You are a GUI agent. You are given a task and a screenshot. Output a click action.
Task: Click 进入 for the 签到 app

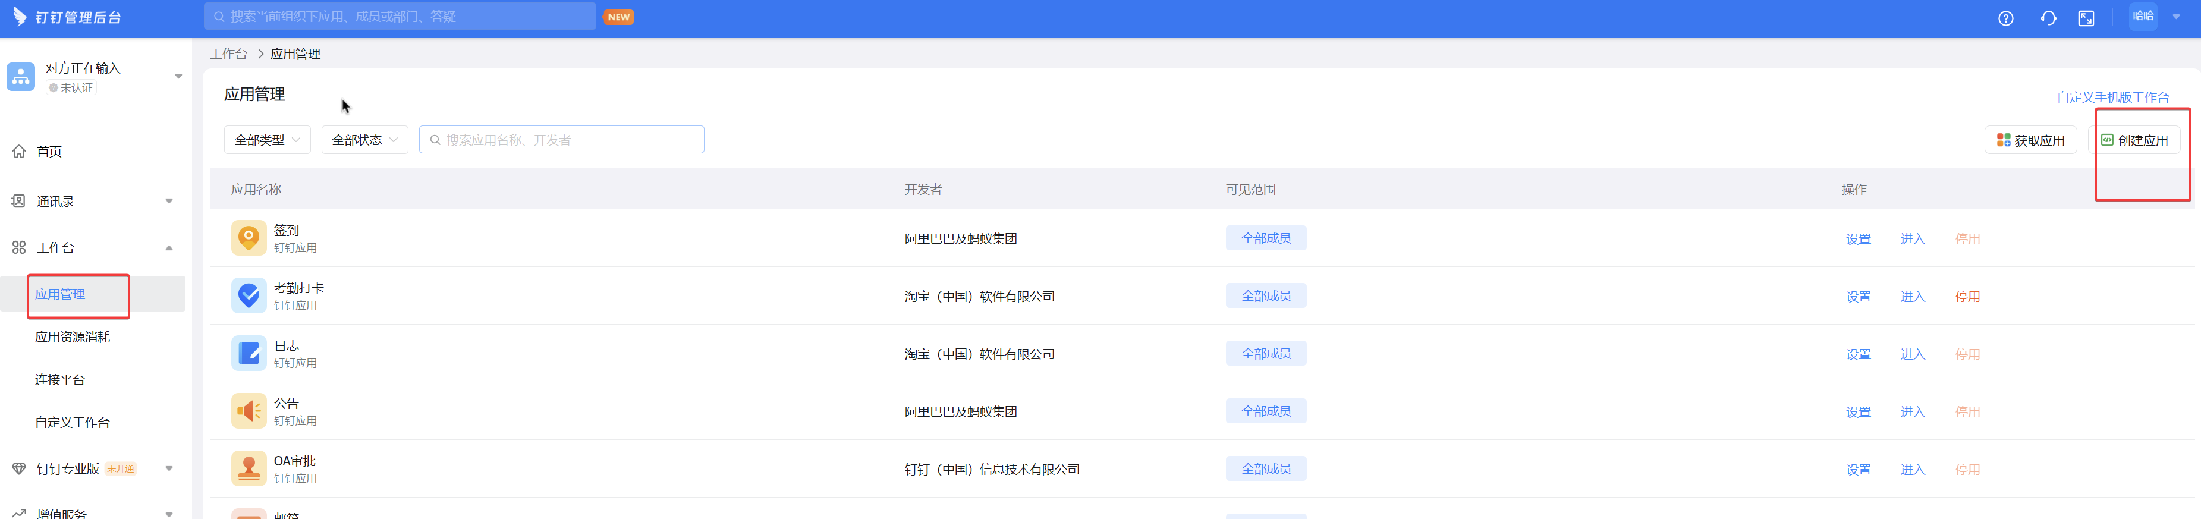[1912, 238]
